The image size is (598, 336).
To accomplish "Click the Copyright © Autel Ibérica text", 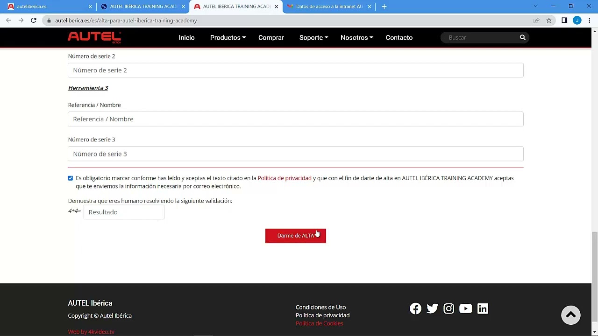I will tap(100, 316).
